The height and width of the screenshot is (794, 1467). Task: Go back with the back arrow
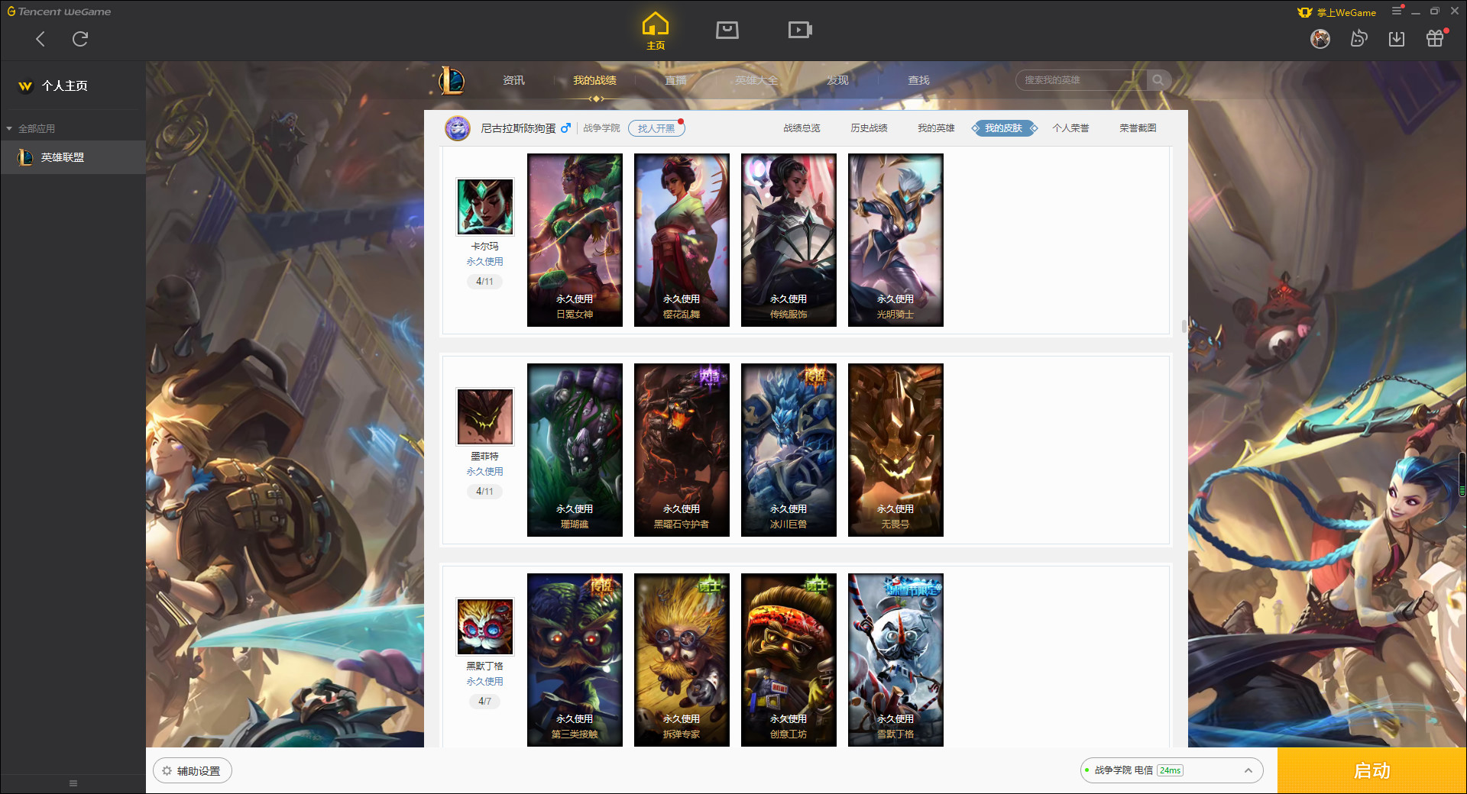[40, 39]
